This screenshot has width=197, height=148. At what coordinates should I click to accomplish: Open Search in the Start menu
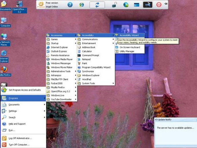click(23, 117)
